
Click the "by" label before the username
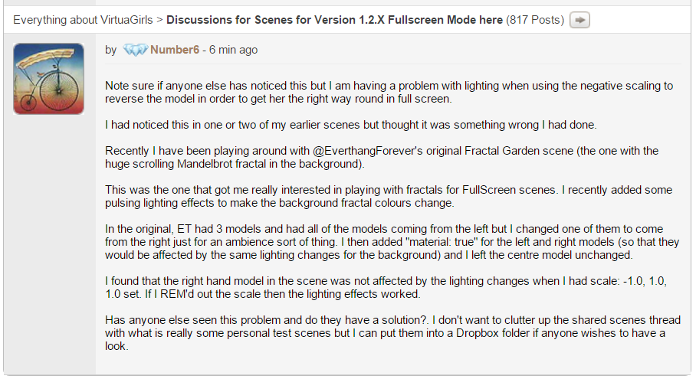(x=111, y=50)
